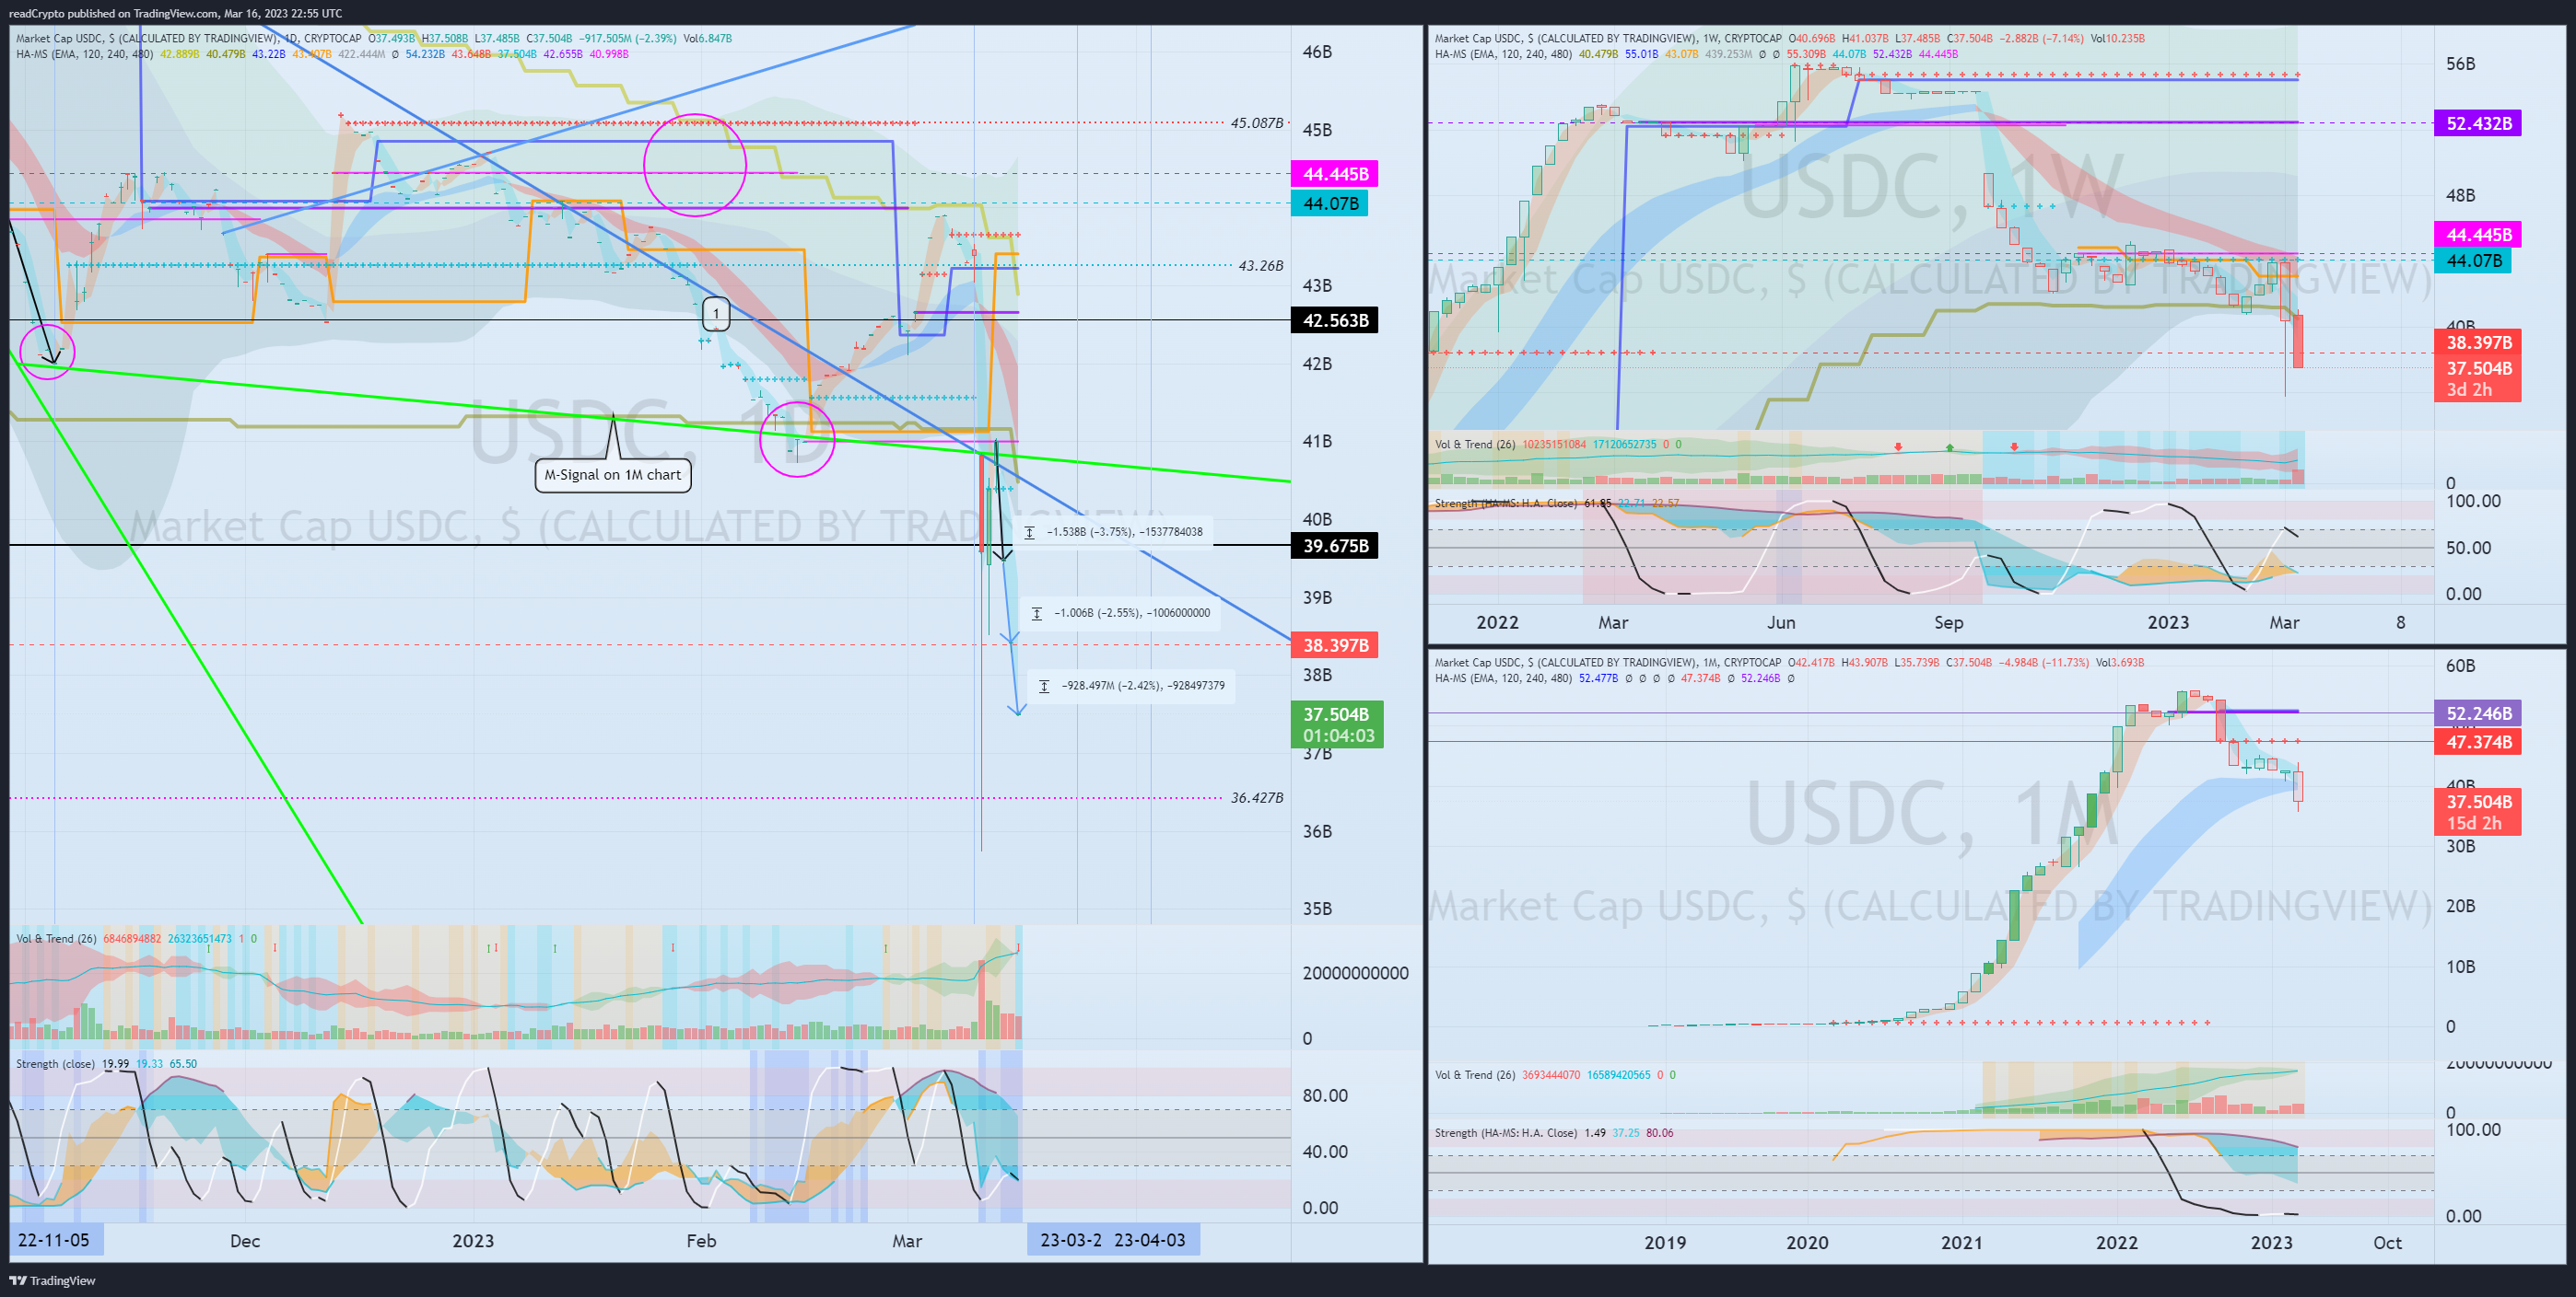Click the 10B tick on the 1M price axis
This screenshot has height=1297, width=2576.
(x=2460, y=967)
